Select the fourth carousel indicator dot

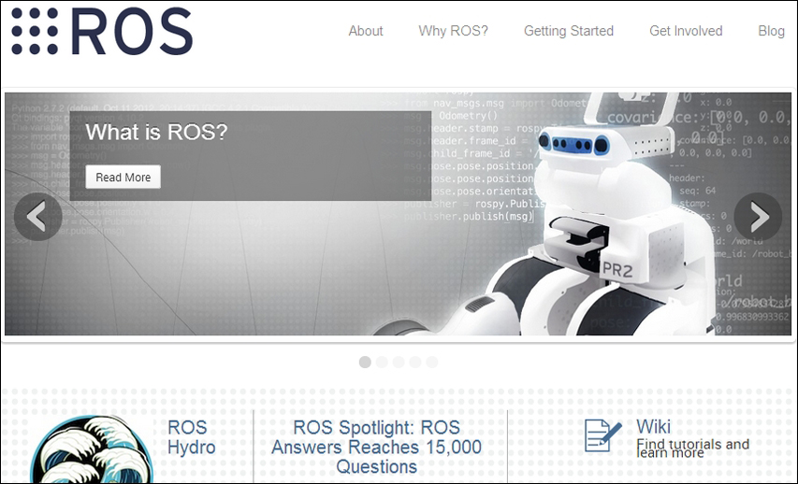point(415,362)
